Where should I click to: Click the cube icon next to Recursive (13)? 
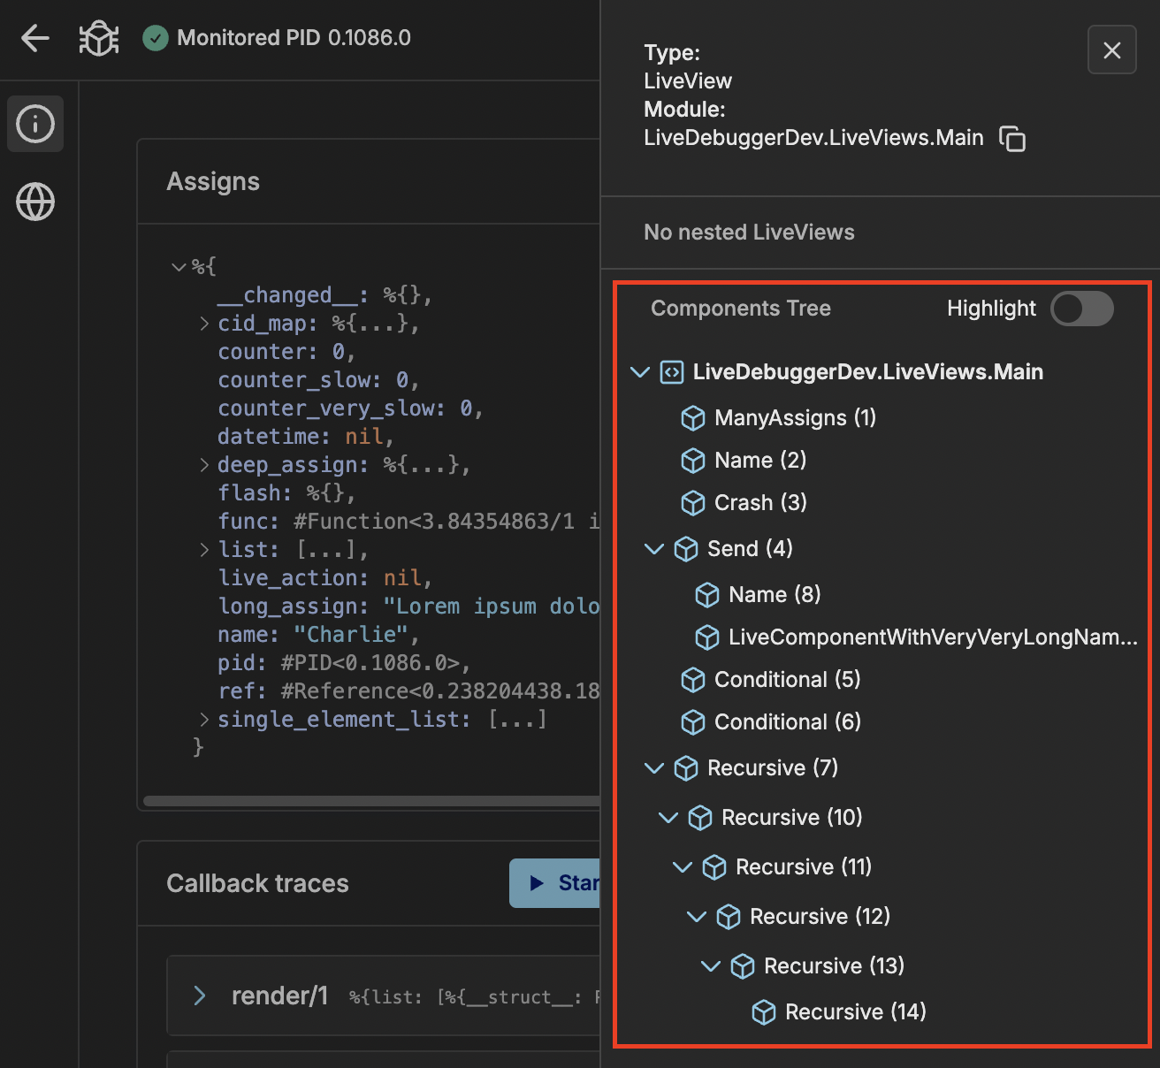point(743,966)
